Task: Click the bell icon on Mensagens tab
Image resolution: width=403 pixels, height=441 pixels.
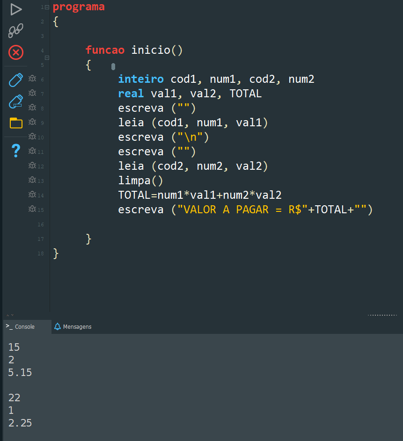Action: click(x=58, y=326)
